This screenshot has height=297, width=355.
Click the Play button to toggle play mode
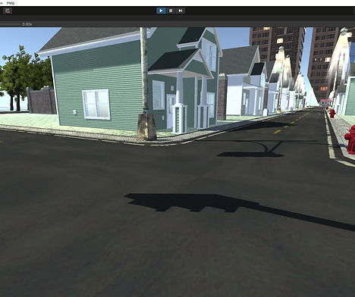point(161,11)
